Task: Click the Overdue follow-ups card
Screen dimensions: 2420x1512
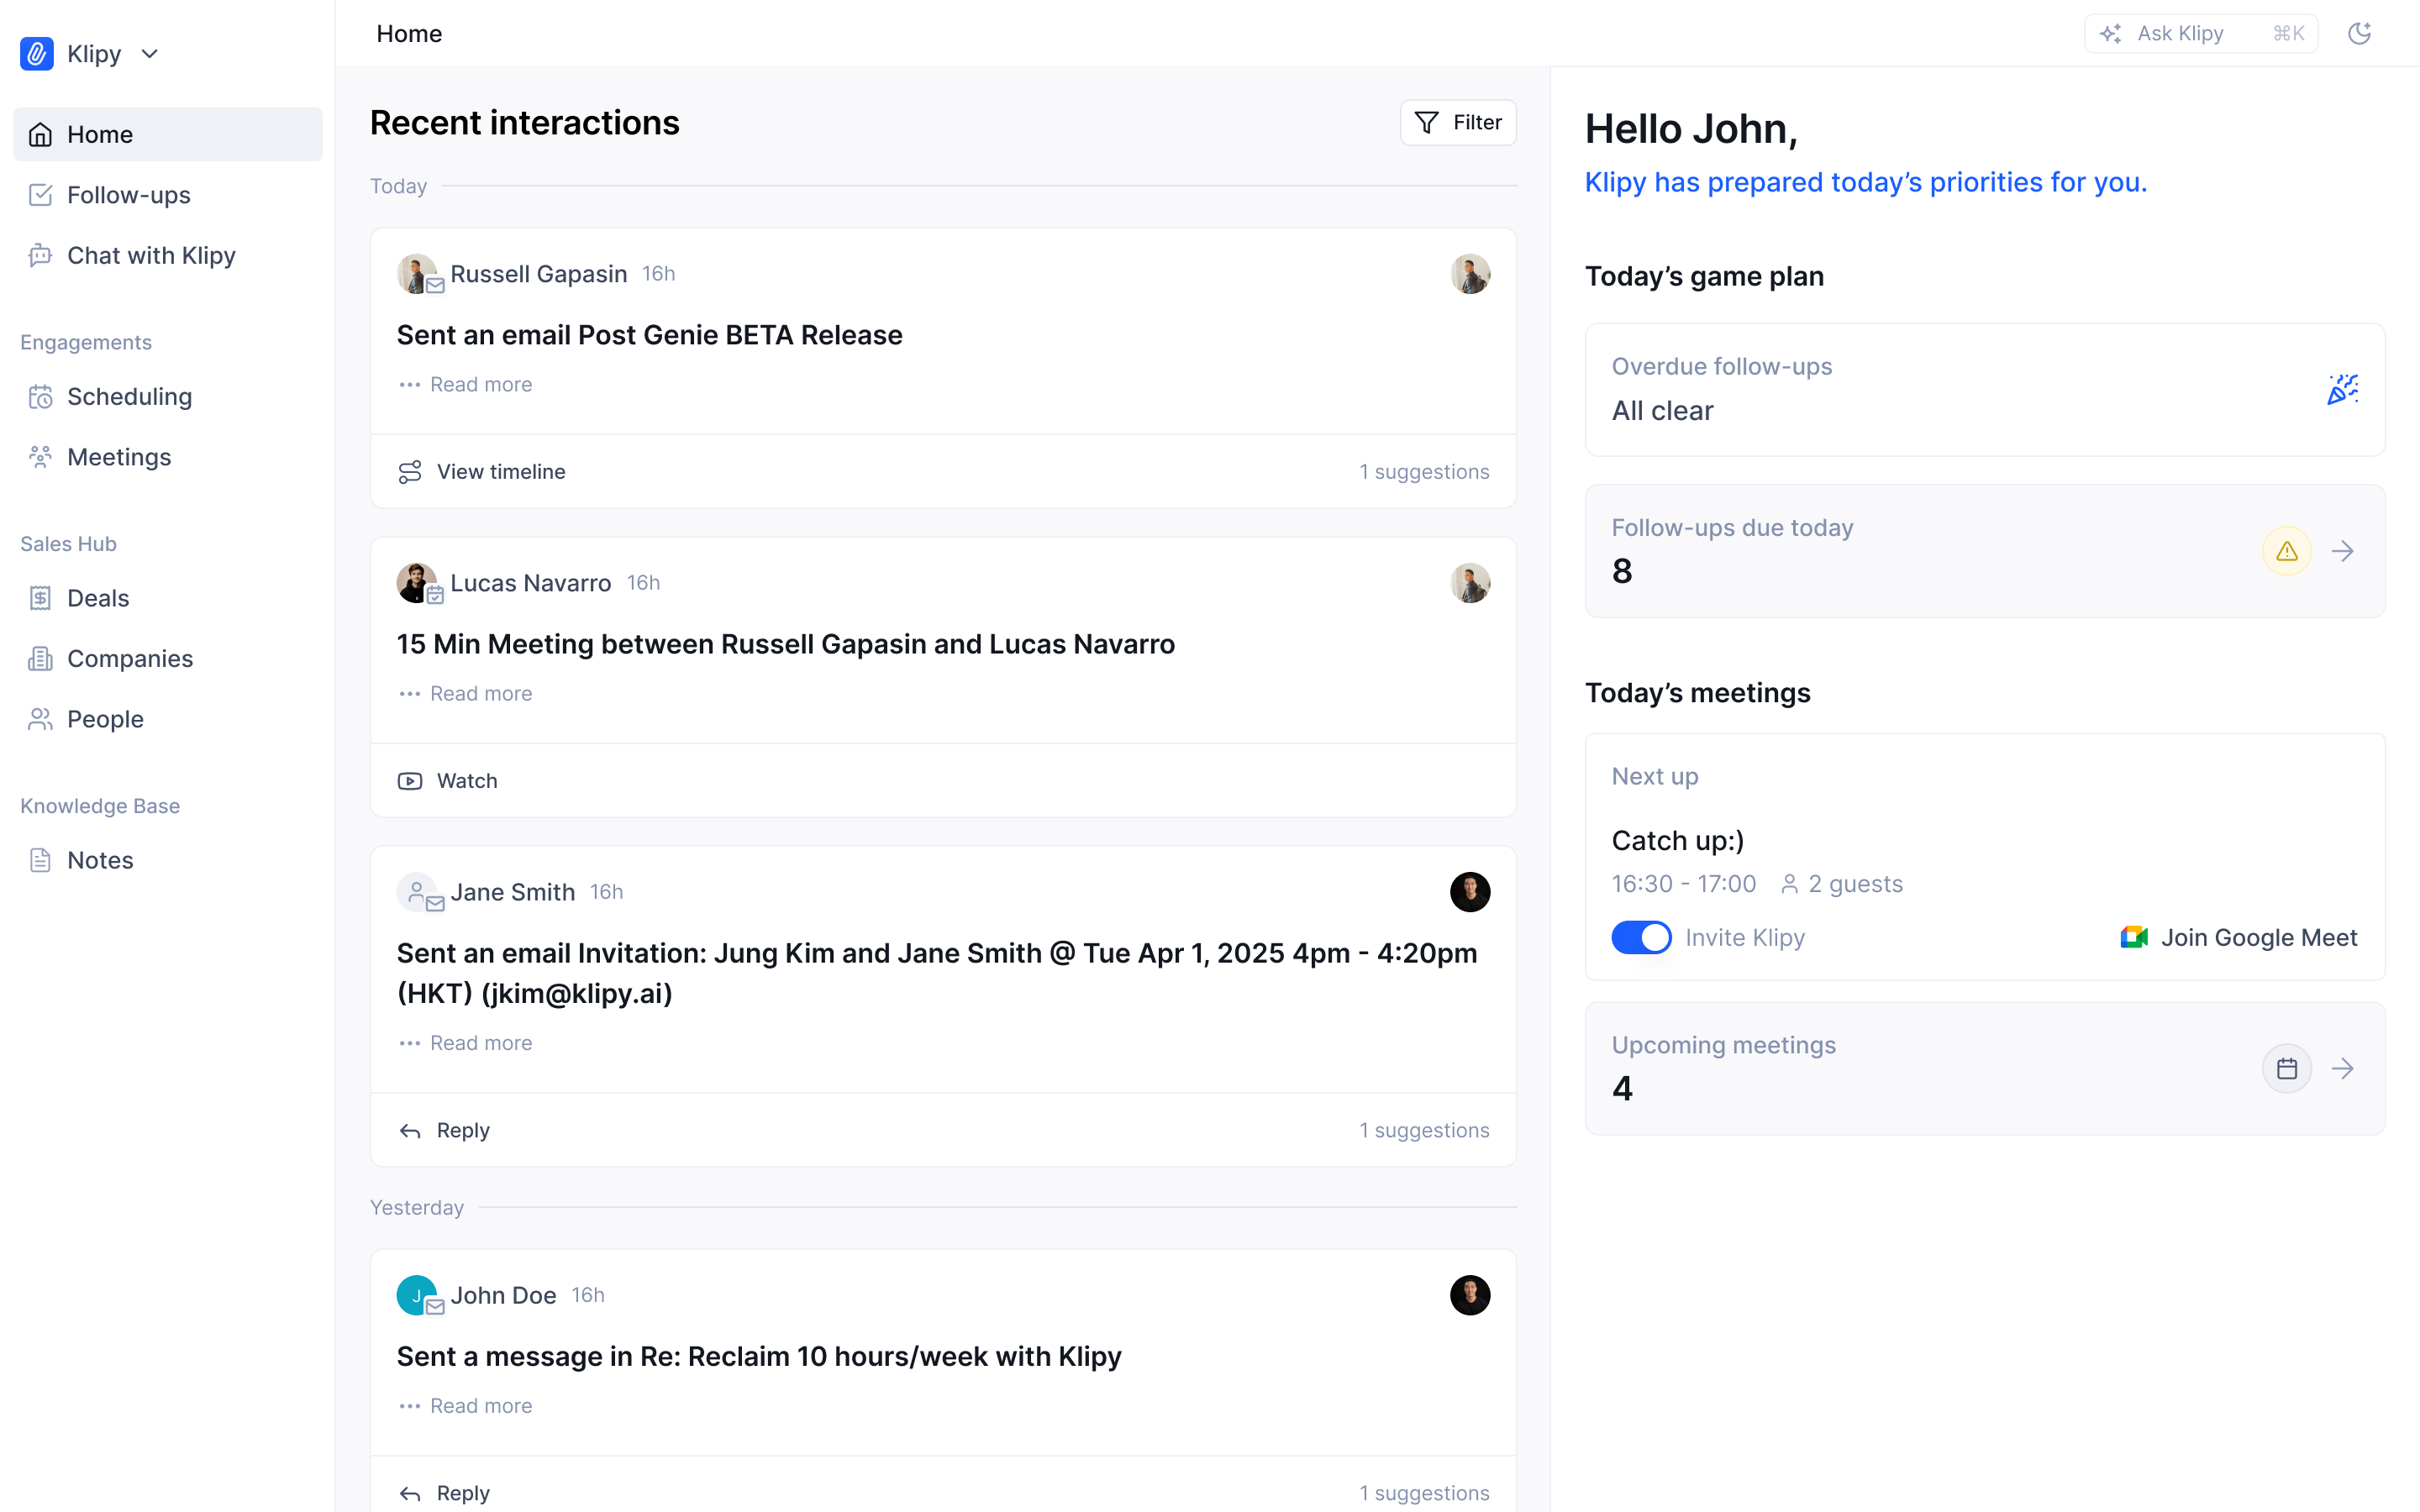Action: coord(1985,389)
